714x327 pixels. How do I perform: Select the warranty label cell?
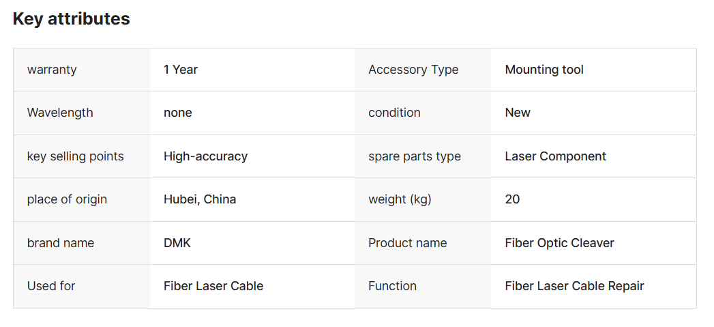tap(82, 70)
